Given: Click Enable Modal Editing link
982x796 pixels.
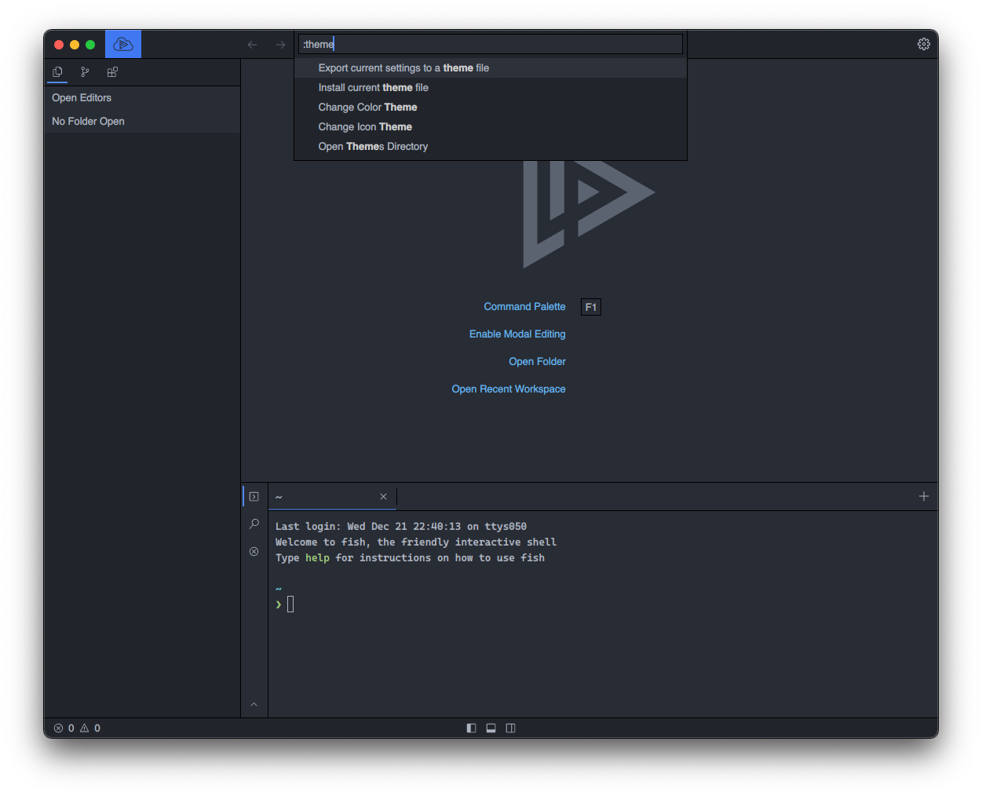Looking at the screenshot, I should 517,334.
